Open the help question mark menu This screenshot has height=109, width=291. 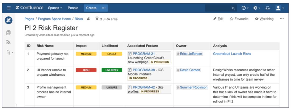[x=245, y=8]
